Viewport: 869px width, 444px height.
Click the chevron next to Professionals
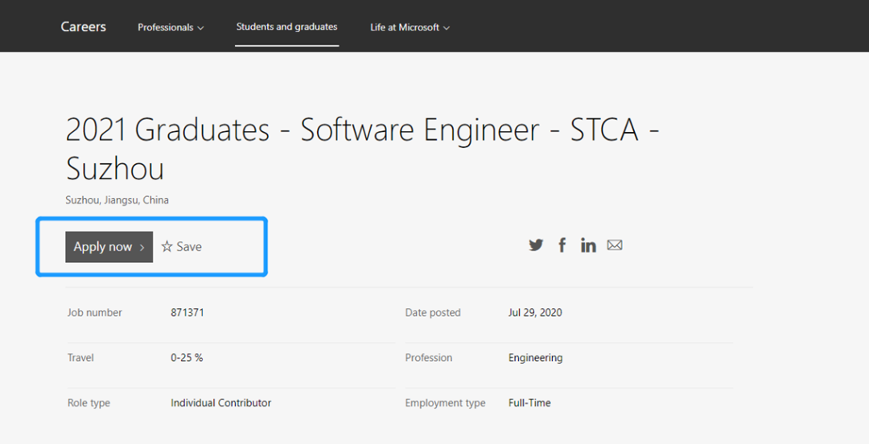201,28
